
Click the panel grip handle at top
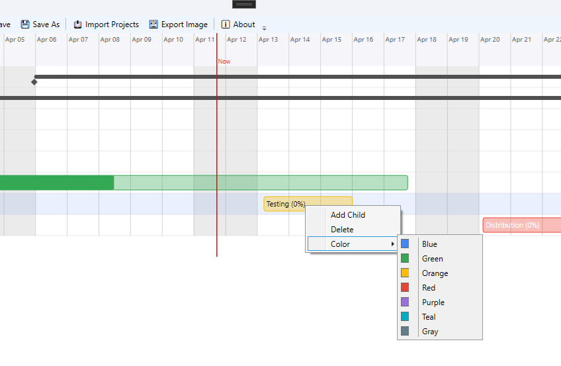pos(244,4)
